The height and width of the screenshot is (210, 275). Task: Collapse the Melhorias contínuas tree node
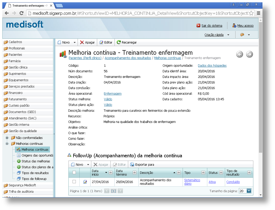[7, 144]
